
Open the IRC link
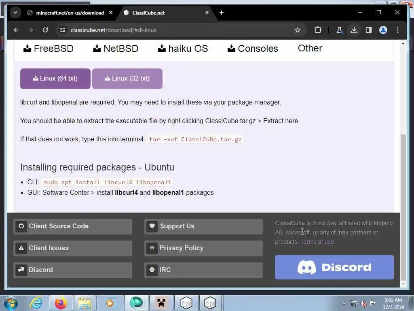point(204,270)
